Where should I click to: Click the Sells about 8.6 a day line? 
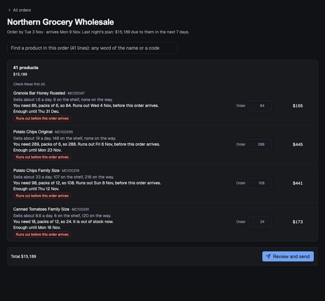point(62,216)
